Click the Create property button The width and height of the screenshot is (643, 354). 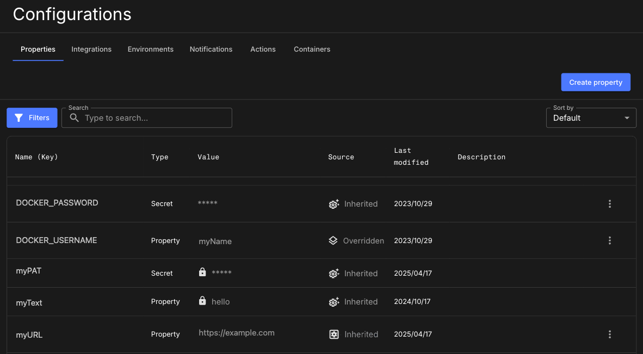pos(595,82)
